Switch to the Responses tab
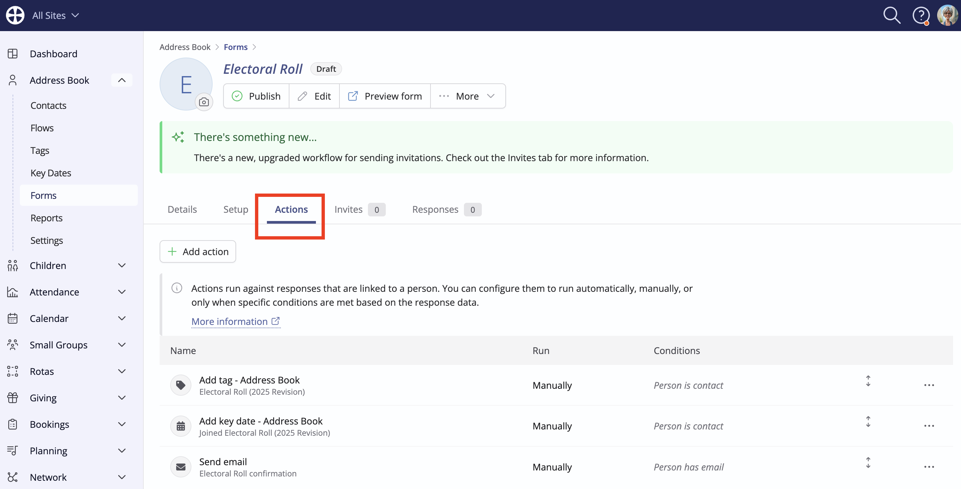 446,209
